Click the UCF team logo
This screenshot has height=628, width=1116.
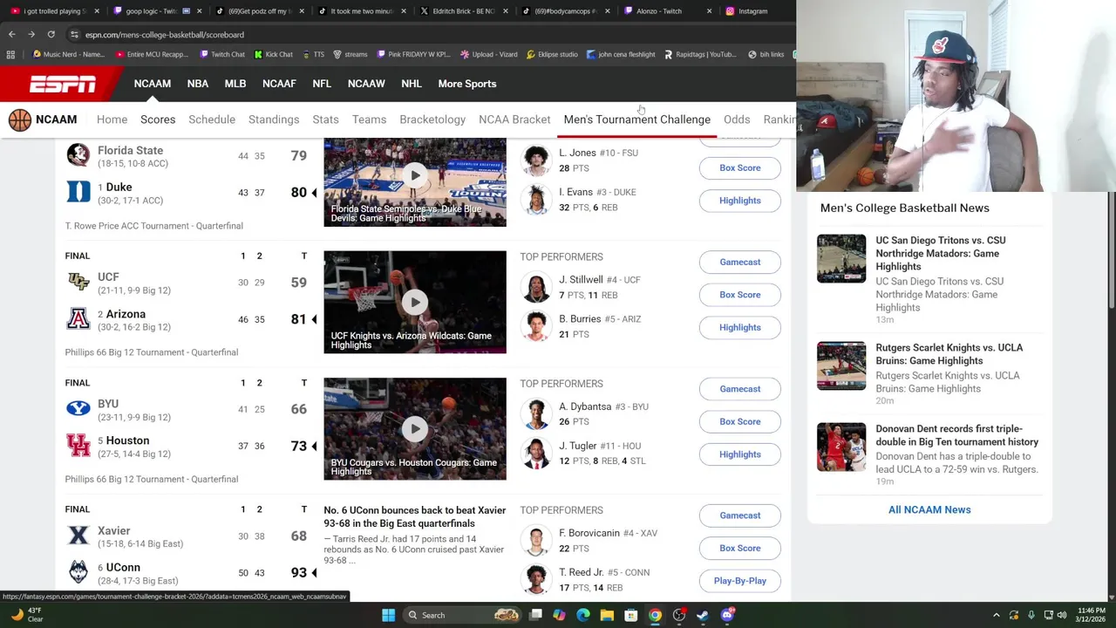pyautogui.click(x=78, y=283)
